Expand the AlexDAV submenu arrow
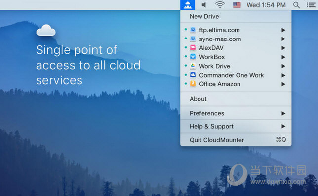 tap(283, 48)
